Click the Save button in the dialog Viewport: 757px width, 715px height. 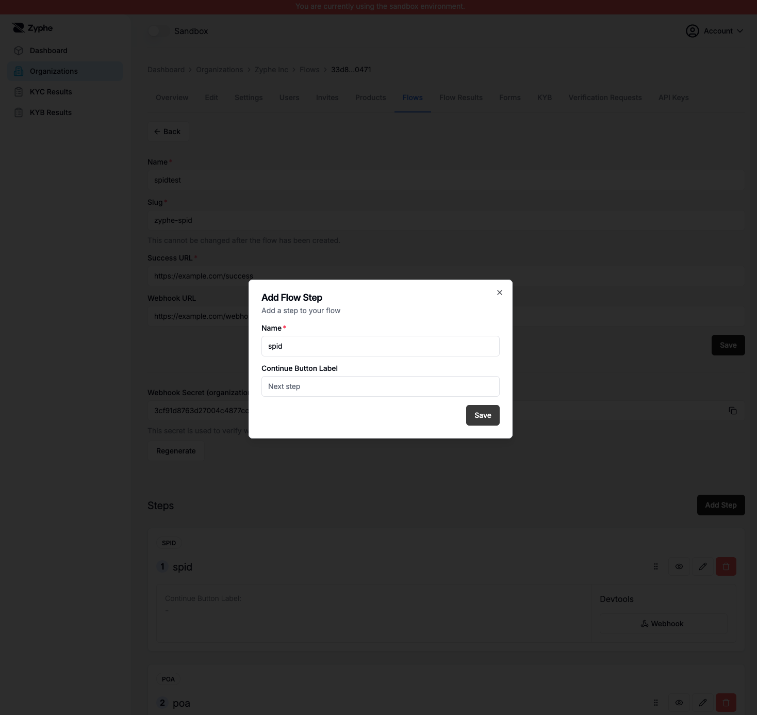(x=482, y=415)
